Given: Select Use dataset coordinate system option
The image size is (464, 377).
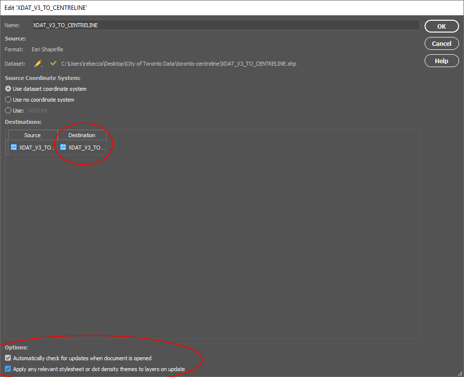Looking at the screenshot, I should [x=8, y=89].
